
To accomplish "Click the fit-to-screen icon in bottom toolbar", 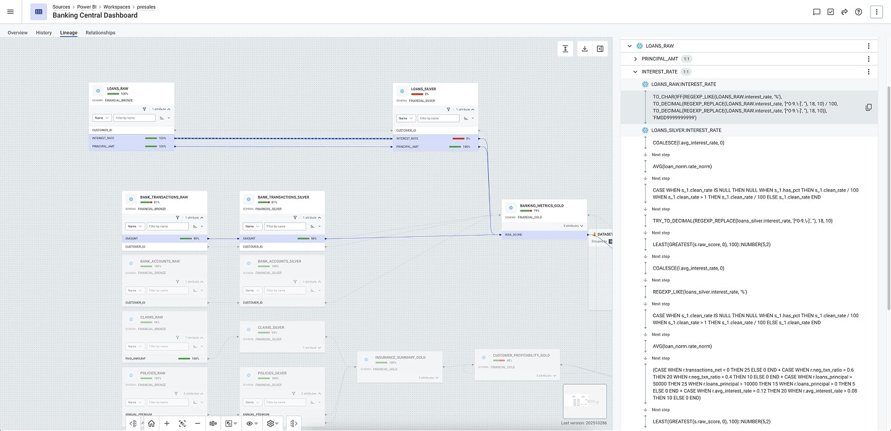I will 183,424.
